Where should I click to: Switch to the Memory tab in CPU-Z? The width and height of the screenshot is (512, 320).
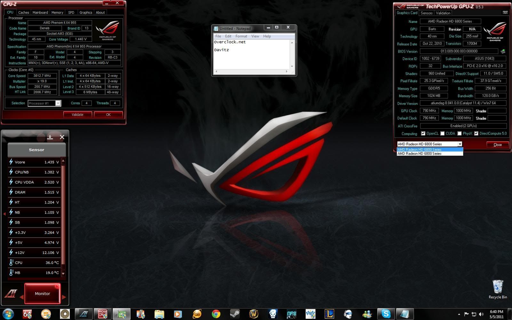[x=57, y=12]
